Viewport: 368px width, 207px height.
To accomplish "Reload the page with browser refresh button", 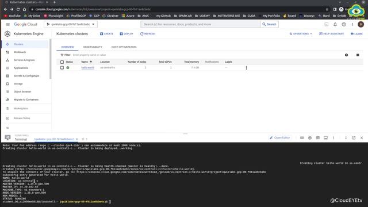I will (x=18, y=9).
